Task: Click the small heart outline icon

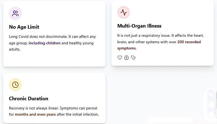Action: tap(120, 58)
